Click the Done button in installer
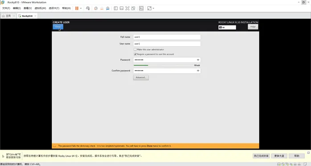Viewport: 311px width, 166px height. tap(58, 27)
